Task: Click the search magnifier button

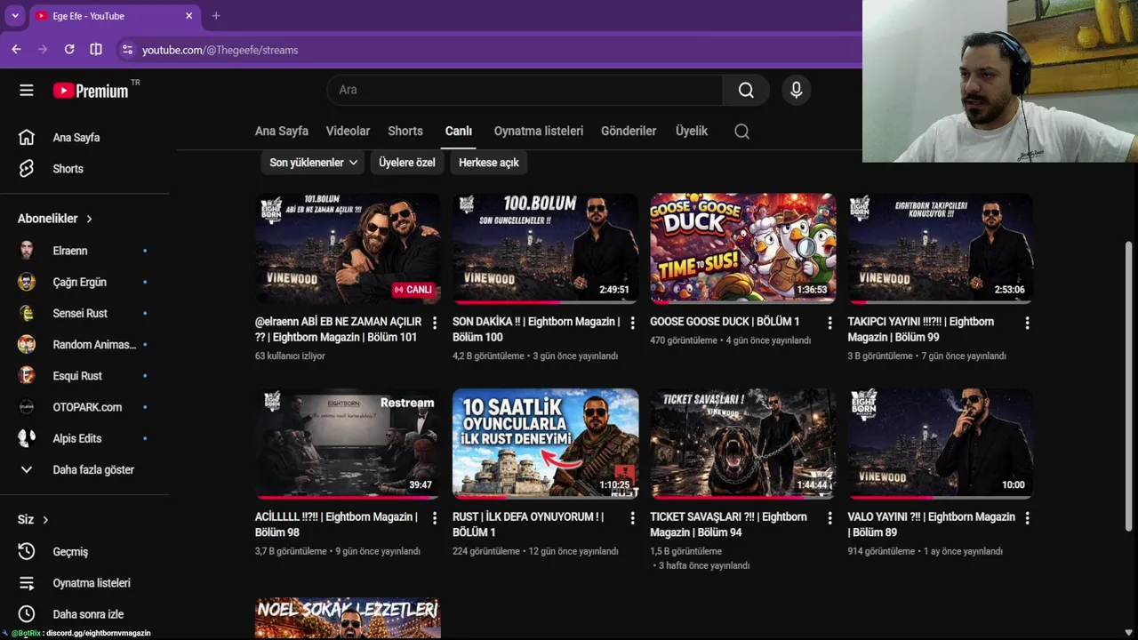Action: [x=746, y=90]
